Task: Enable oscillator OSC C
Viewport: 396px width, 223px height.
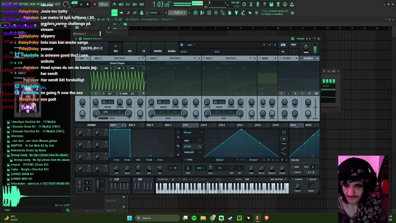Action: point(204,58)
